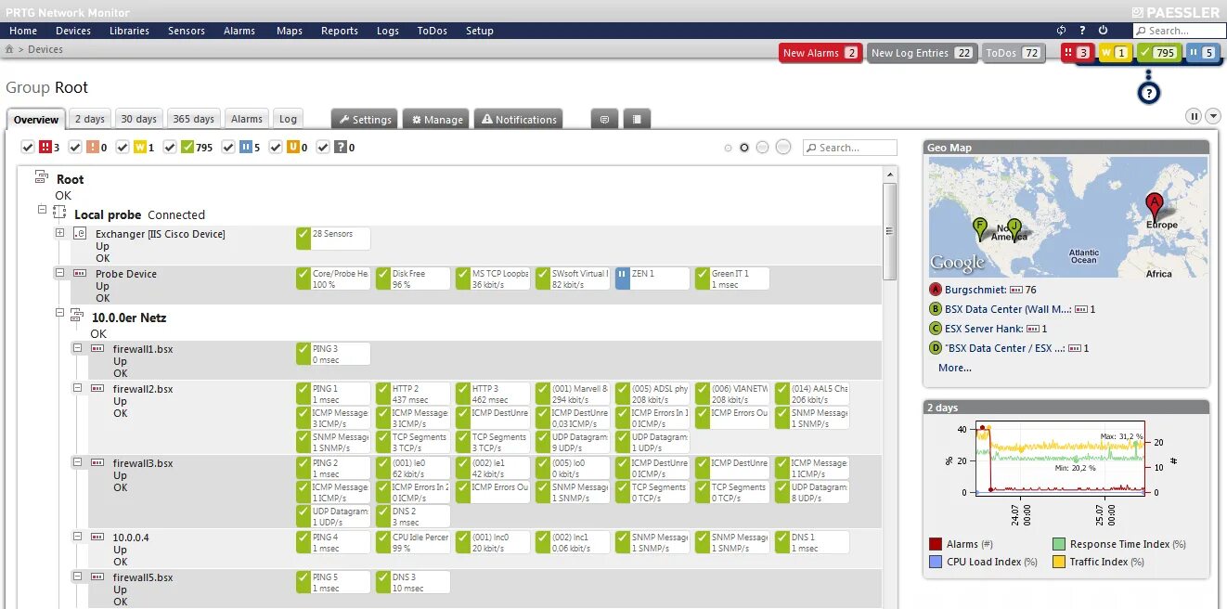Viewport: 1227px width, 609px height.
Task: Select the smallest view-size radio button
Action: [728, 148]
